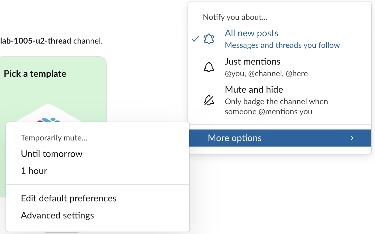
Task: Select Mute and hide option
Action: pyautogui.click(x=280, y=100)
